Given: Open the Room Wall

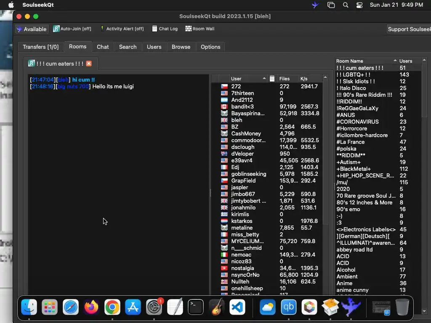Looking at the screenshot, I should (200, 29).
